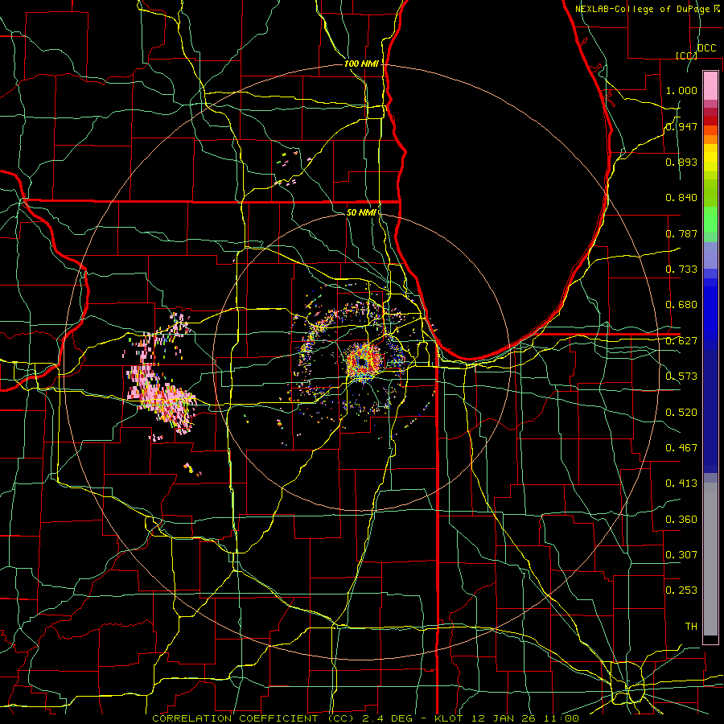The image size is (724, 724).
Task: Pick the pink segment of the color bar
Action: (x=710, y=86)
